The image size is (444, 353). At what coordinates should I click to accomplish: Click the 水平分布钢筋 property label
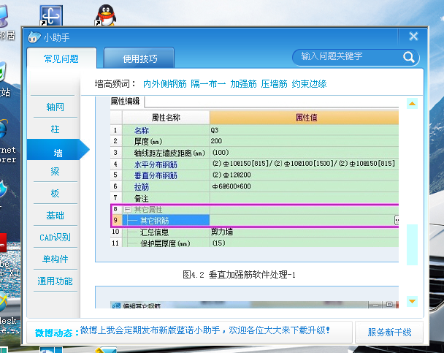click(156, 164)
